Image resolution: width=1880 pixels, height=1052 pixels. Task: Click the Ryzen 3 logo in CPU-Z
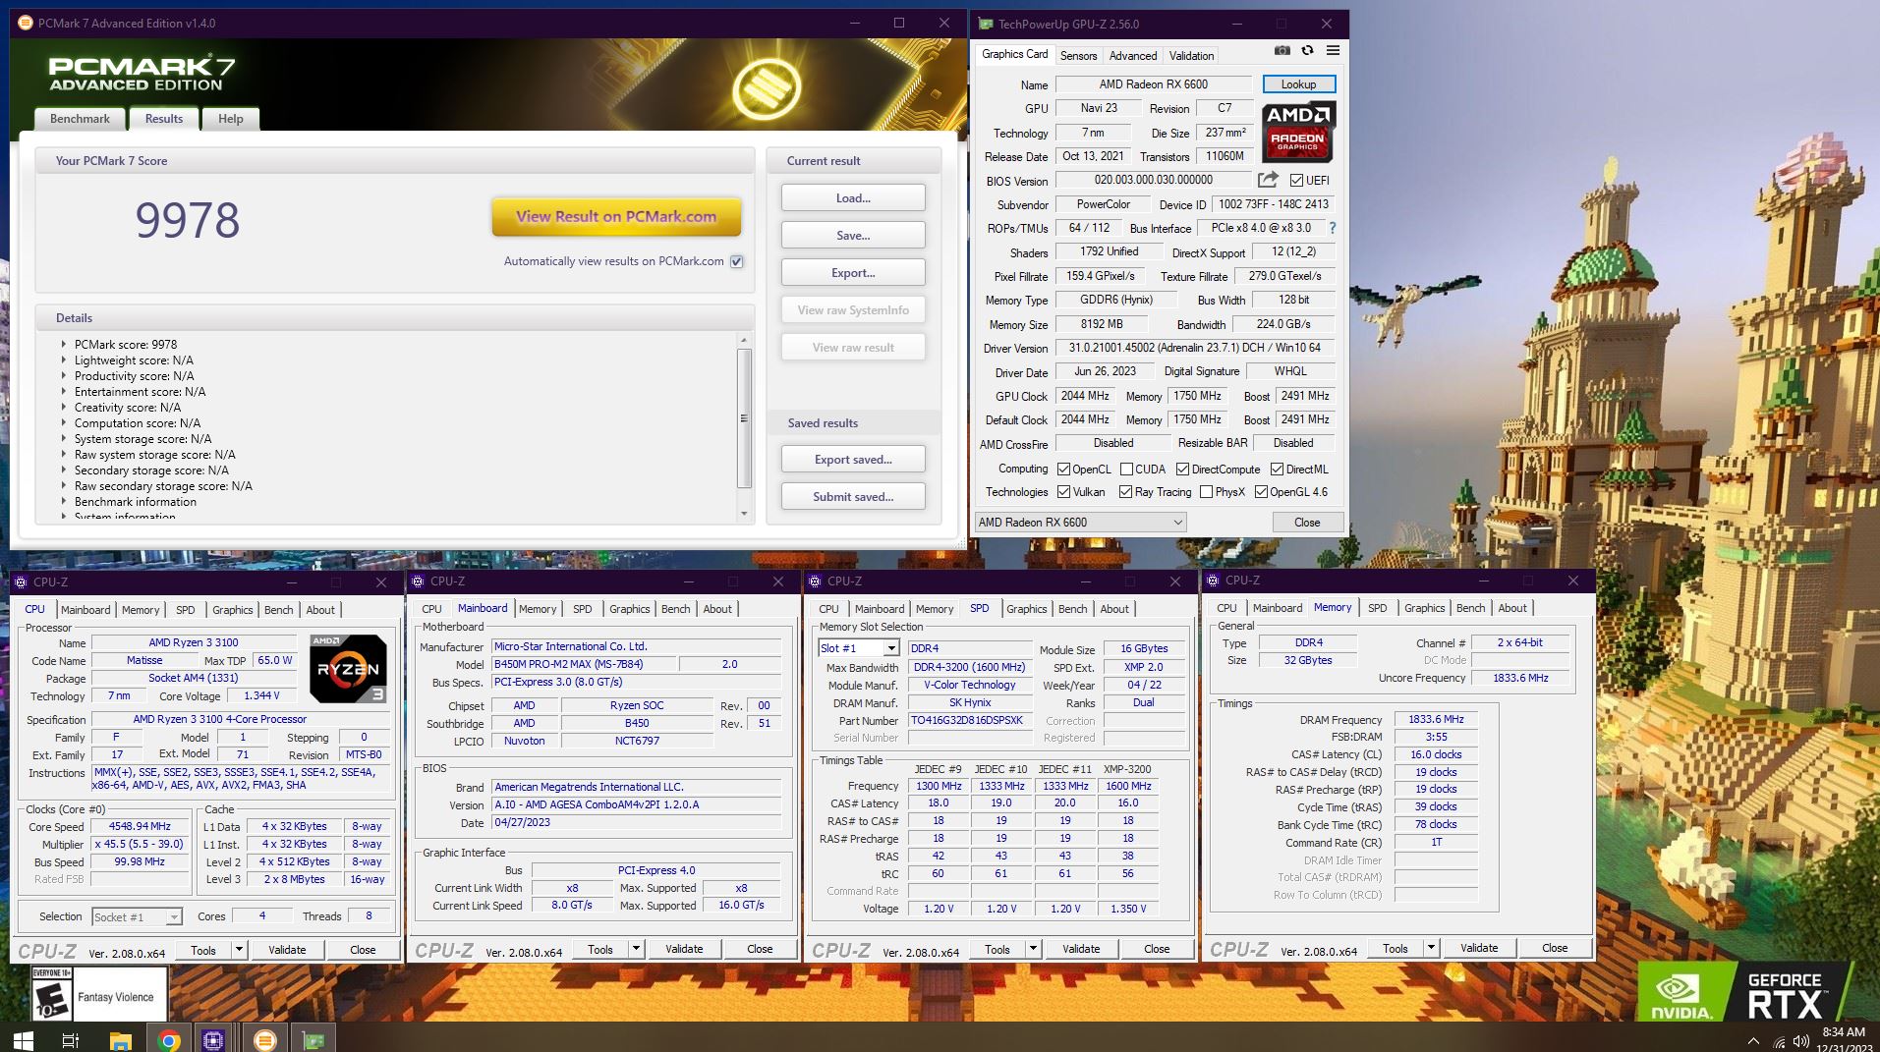pos(348,668)
